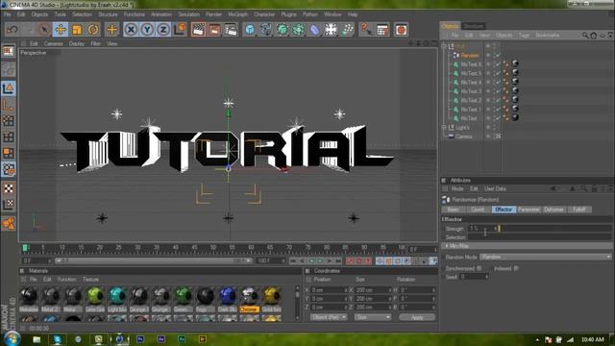The height and width of the screenshot is (346, 615).
Task: Open the Windows Start menu
Action: pyautogui.click(x=12, y=338)
